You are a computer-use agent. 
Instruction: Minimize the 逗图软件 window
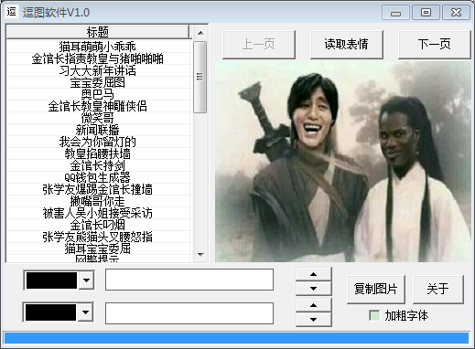click(395, 13)
